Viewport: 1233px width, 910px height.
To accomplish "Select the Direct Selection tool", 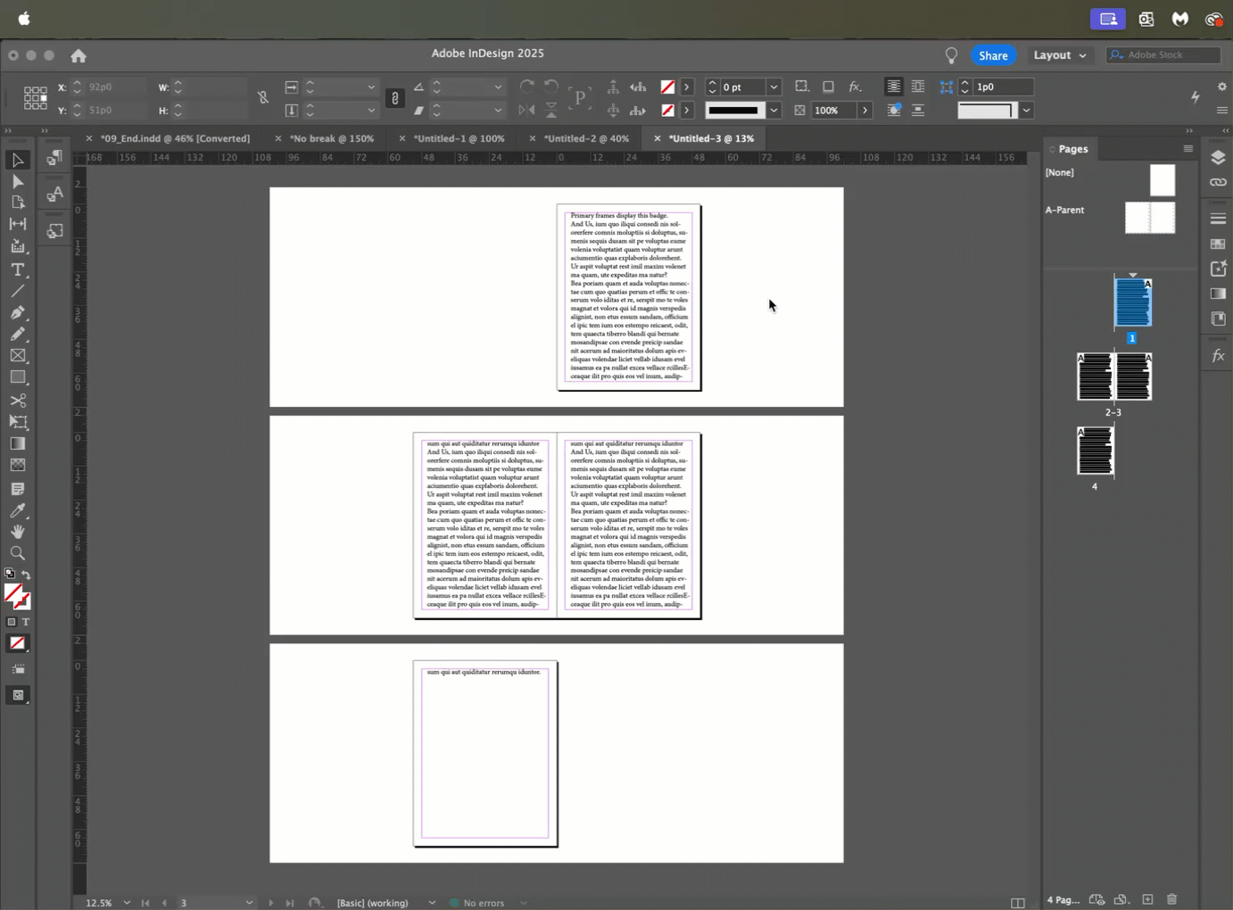I will point(18,181).
